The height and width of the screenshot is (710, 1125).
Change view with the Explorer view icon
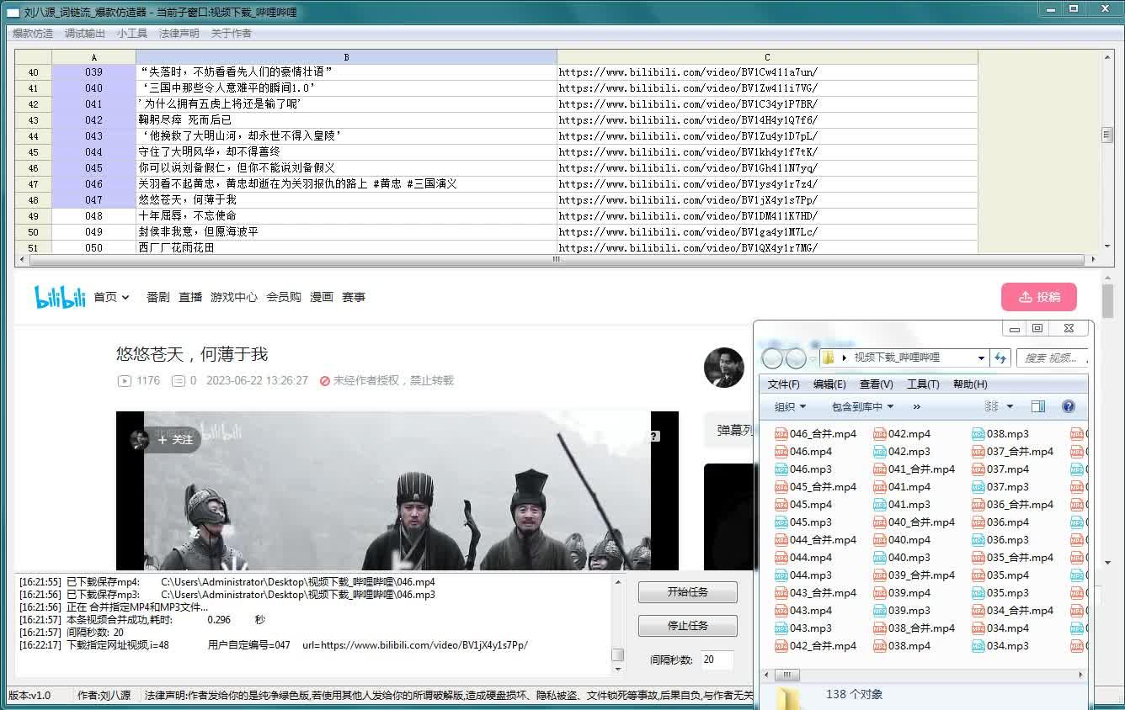point(991,406)
